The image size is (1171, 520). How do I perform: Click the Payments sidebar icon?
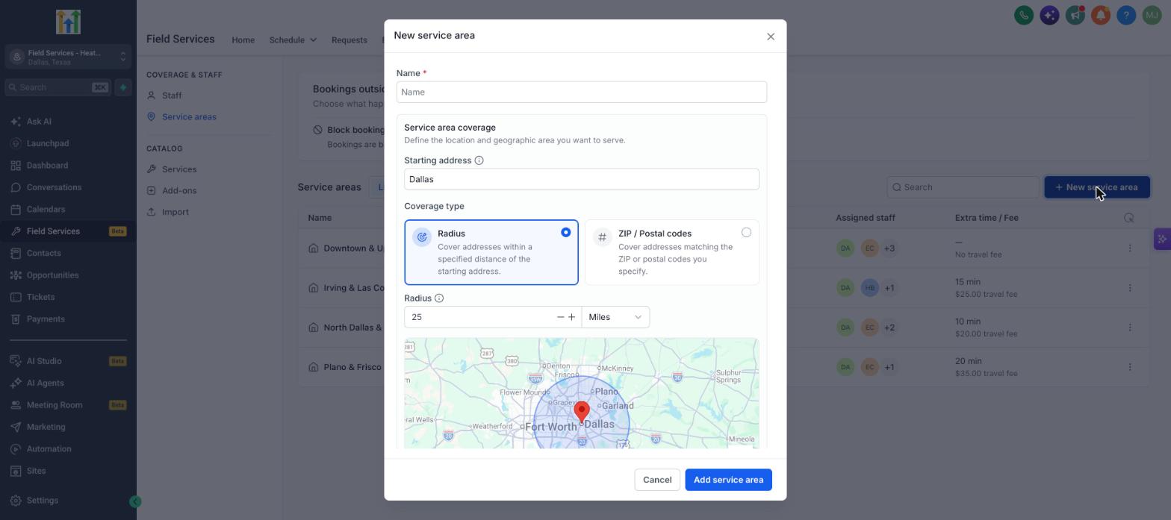tap(16, 319)
